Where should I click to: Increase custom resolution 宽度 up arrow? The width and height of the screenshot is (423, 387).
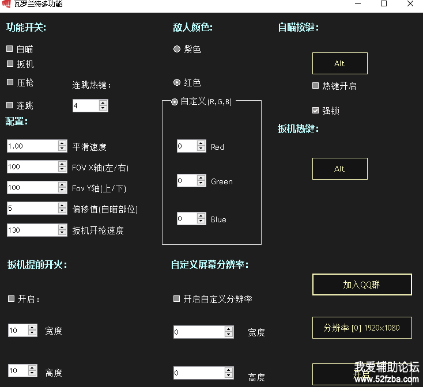point(229,329)
